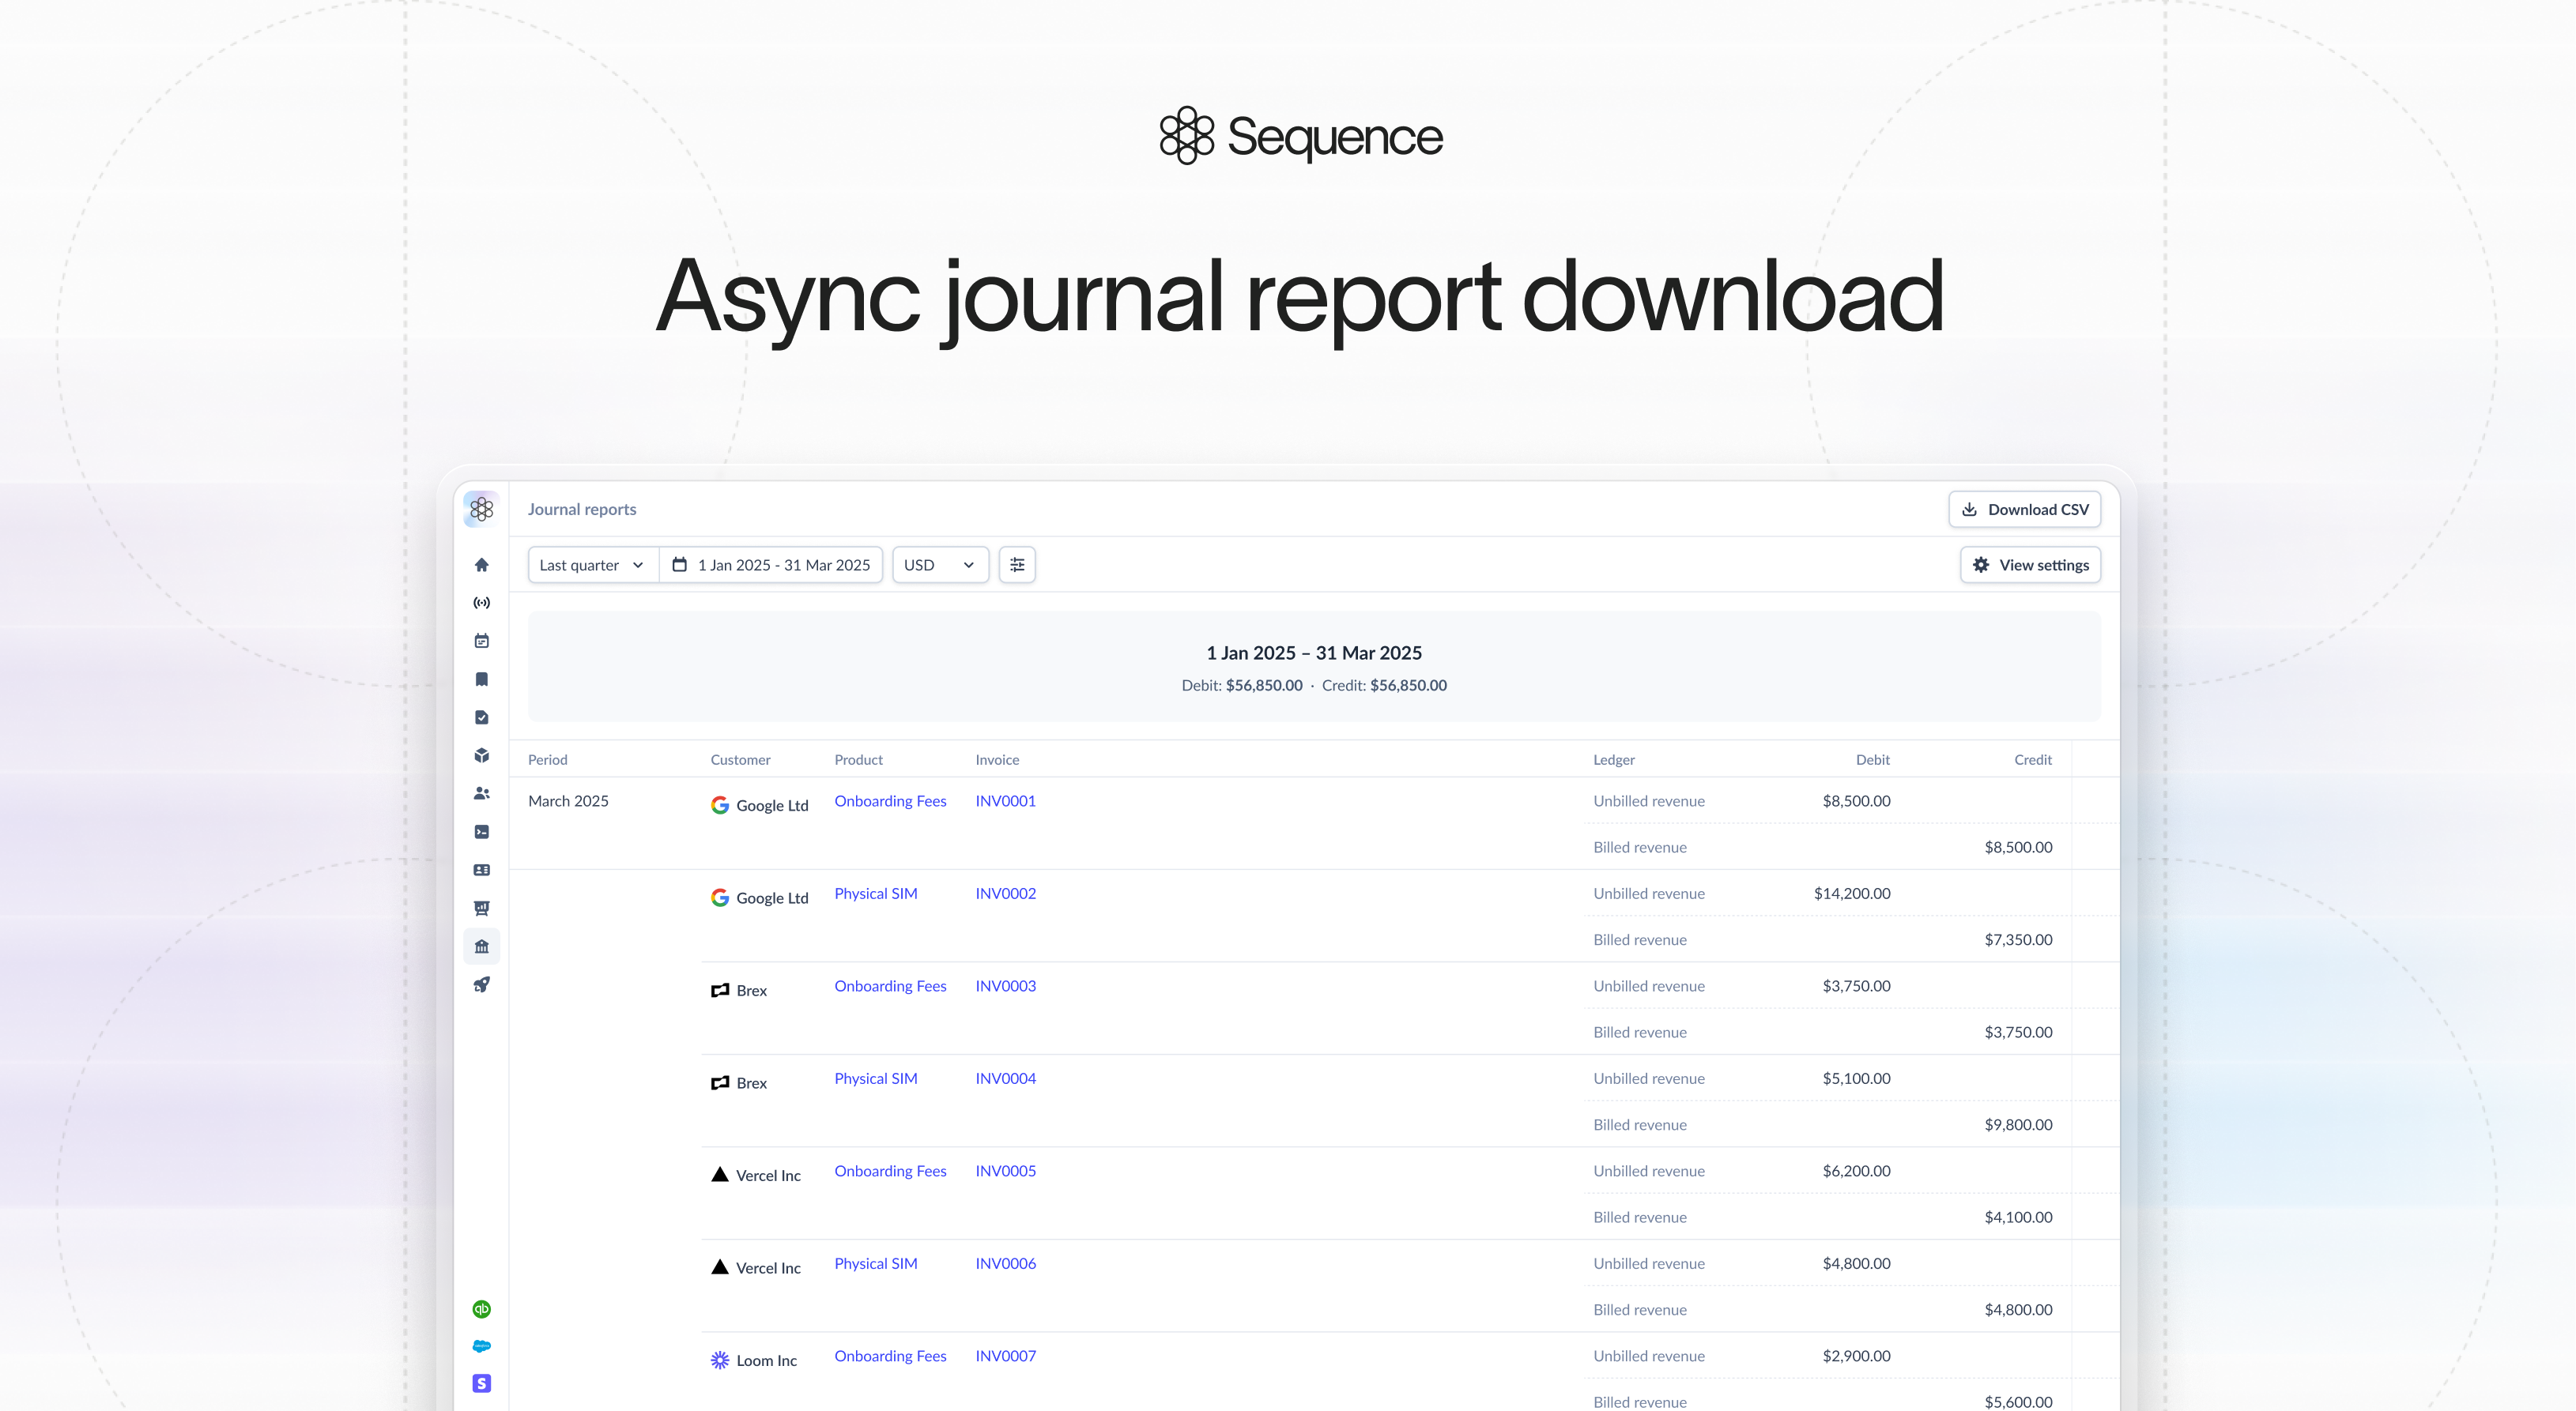Click the gear icon in View settings
Screen dimensions: 2576x1411
pos(1981,565)
